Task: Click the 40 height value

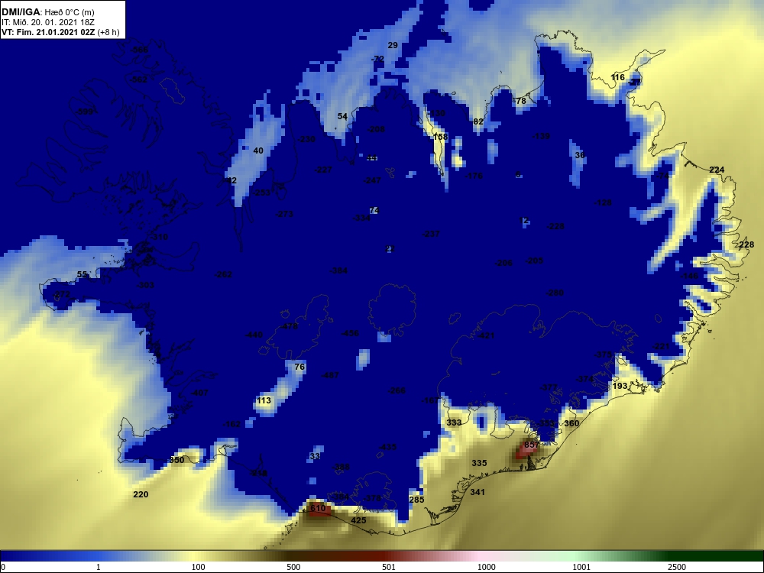Action: pos(258,151)
